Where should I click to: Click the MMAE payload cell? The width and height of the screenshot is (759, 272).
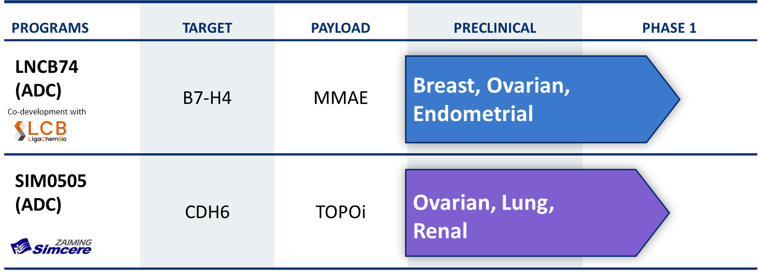[341, 98]
